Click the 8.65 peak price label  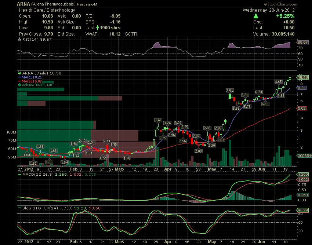(x=278, y=81)
